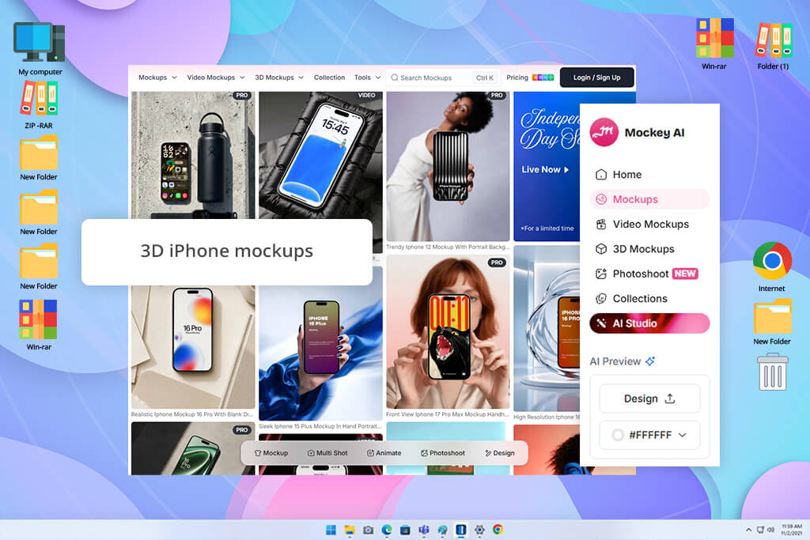This screenshot has height=540, width=810.
Task: Select the Mockup tab in bottom toolbar
Action: point(271,453)
